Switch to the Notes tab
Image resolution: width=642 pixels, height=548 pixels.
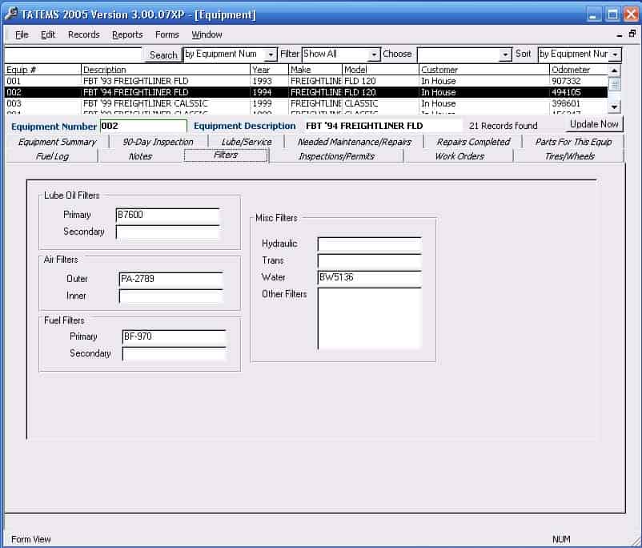point(140,156)
